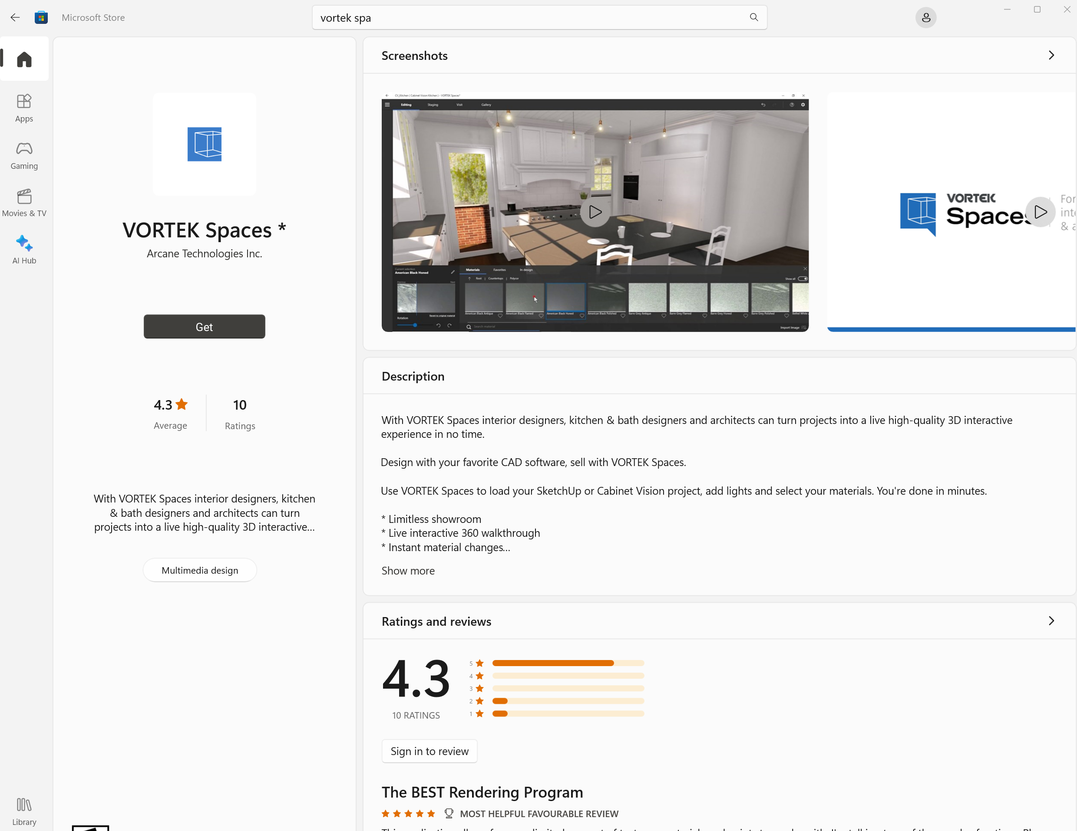Expand Ratings and reviews chevron
This screenshot has height=831, width=1077.
[1051, 621]
